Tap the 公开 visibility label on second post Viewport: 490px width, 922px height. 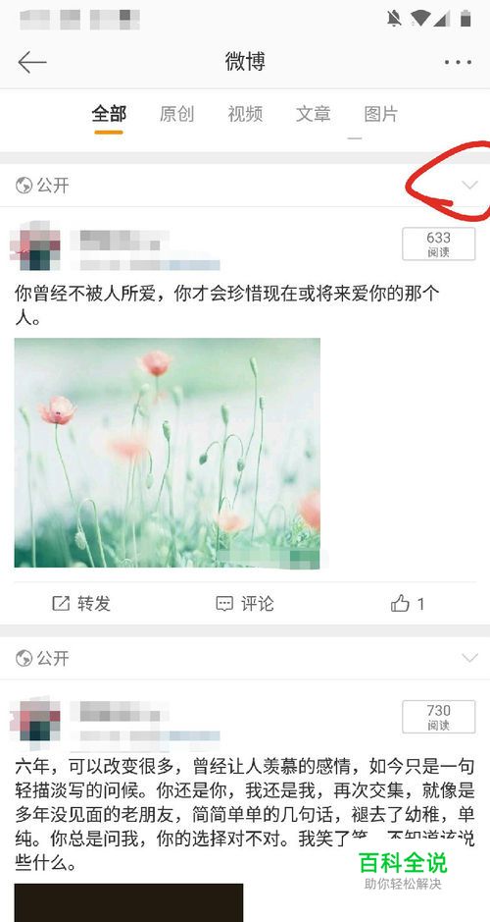[53, 658]
